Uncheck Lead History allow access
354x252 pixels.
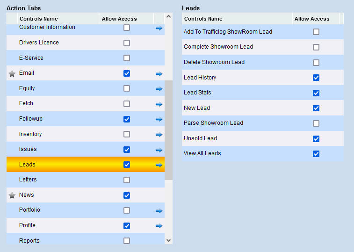coord(316,78)
